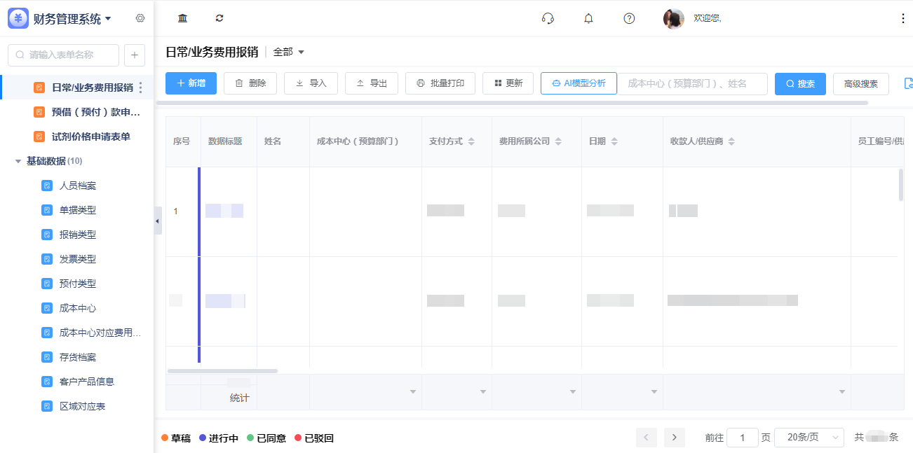Click the blue 搜索 button
Image resolution: width=913 pixels, height=453 pixels.
point(800,84)
